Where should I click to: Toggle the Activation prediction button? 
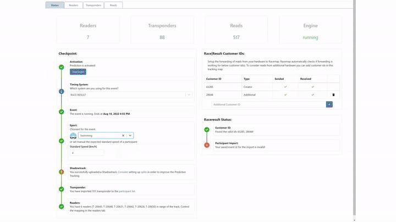tap(78, 71)
